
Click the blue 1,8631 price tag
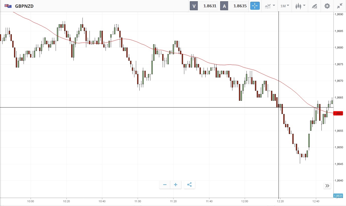tap(338, 196)
